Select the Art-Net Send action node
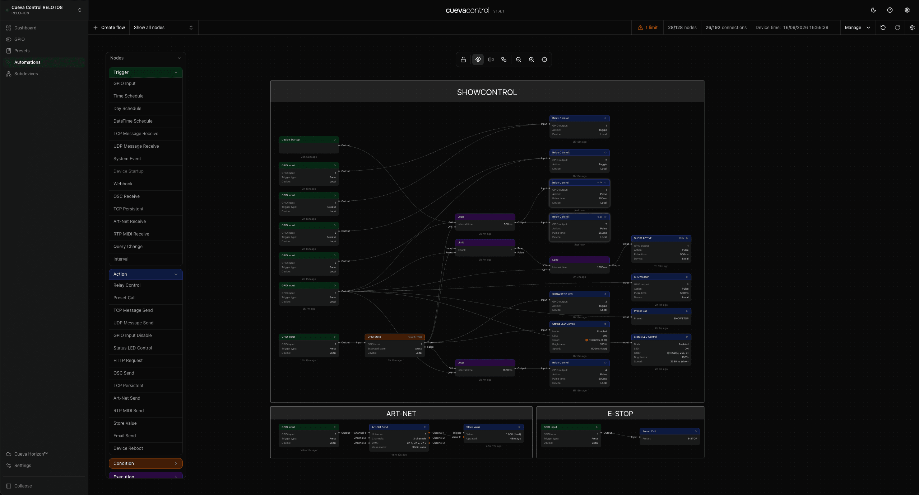Image resolution: width=919 pixels, height=495 pixels. pos(146,398)
